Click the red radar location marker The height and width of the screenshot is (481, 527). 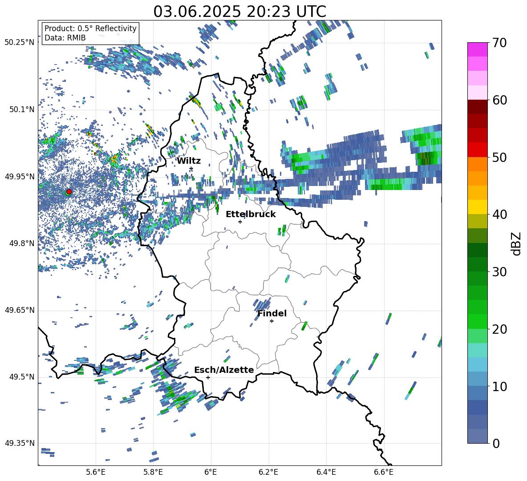click(x=69, y=191)
